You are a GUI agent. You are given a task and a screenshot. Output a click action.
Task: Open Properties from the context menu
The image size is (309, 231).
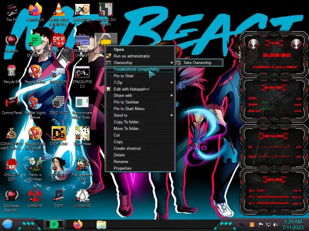click(x=140, y=168)
